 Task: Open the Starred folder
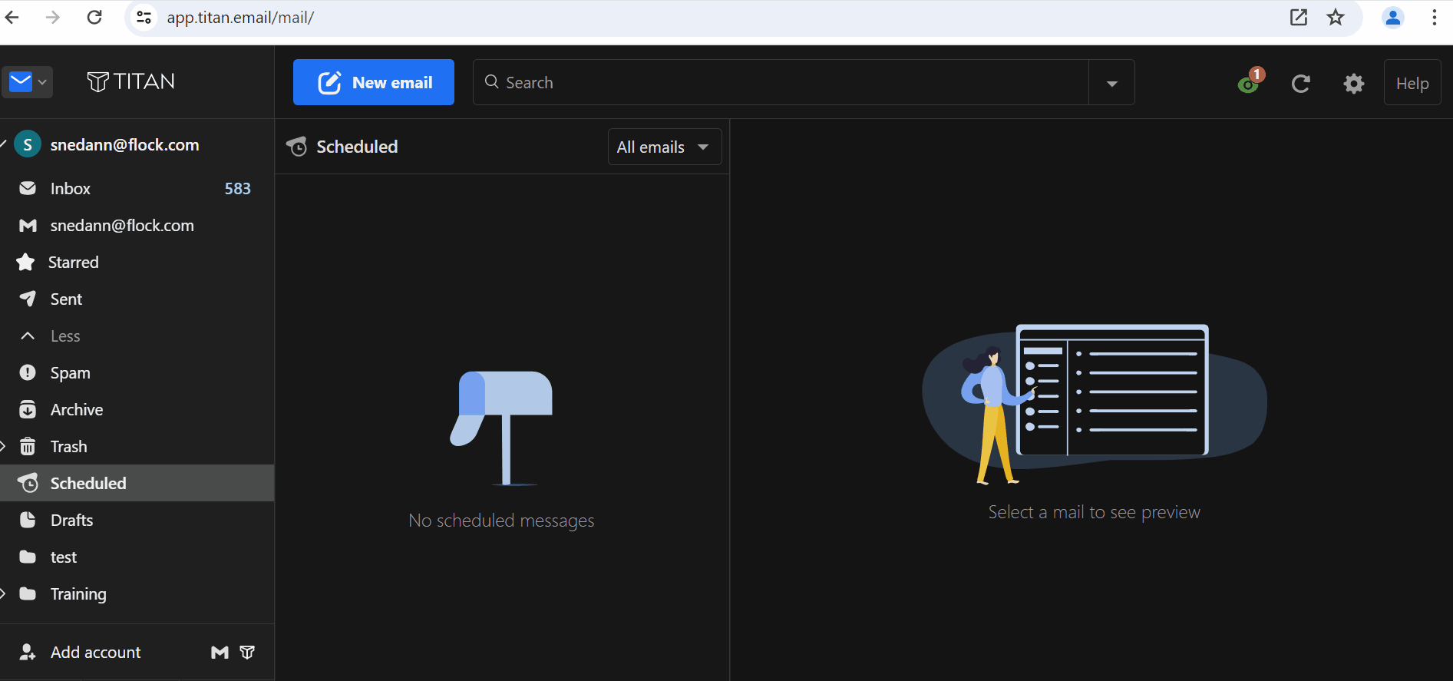(137, 262)
